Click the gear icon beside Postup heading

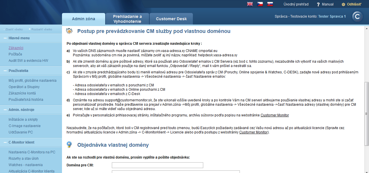[x=69, y=31]
